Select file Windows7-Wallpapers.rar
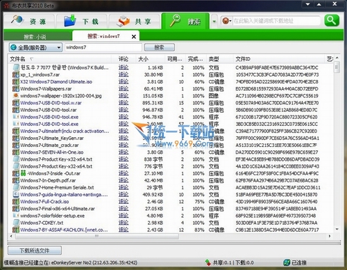Screen dimensions: 347x270 tap(46, 89)
